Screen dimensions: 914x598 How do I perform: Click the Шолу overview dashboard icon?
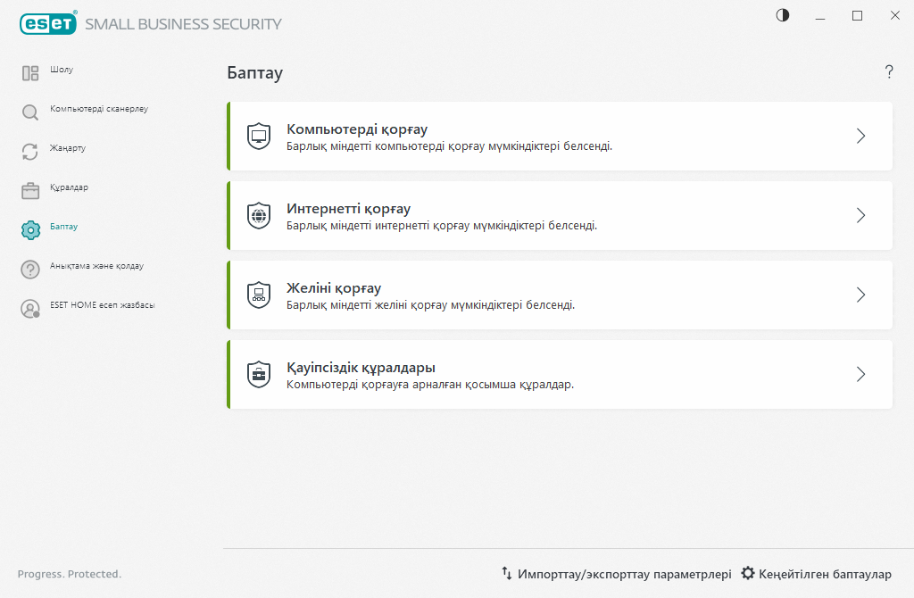(30, 73)
